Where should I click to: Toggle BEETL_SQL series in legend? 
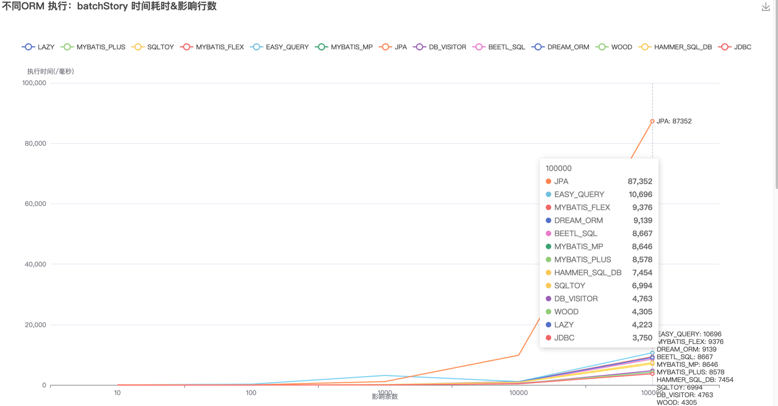499,47
